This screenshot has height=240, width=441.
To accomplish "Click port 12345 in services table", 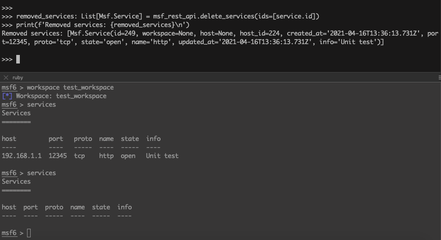I will click(58, 156).
